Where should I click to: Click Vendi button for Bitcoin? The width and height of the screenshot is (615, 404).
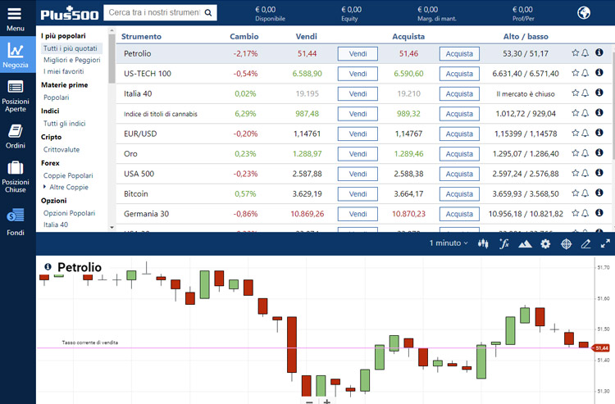tap(358, 194)
